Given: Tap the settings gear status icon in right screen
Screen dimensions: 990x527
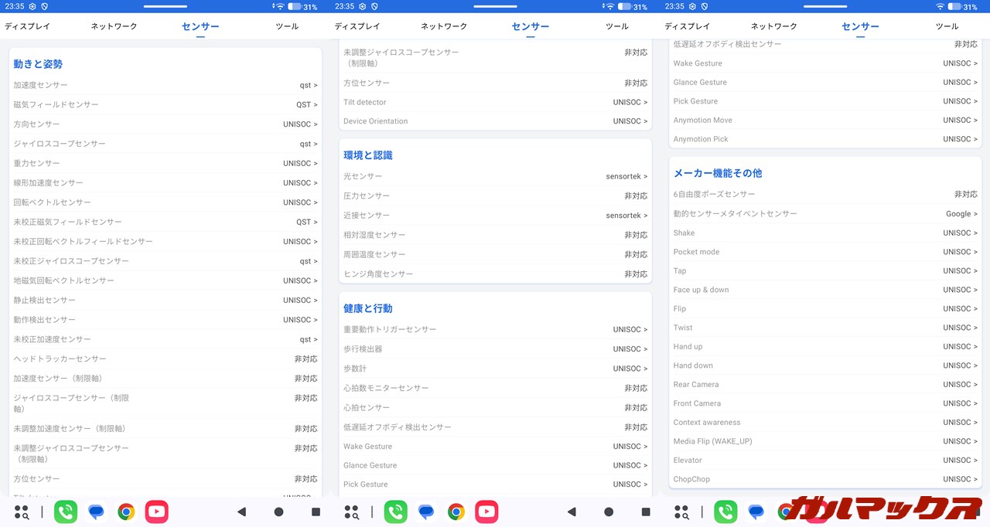Looking at the screenshot, I should click(x=693, y=6).
